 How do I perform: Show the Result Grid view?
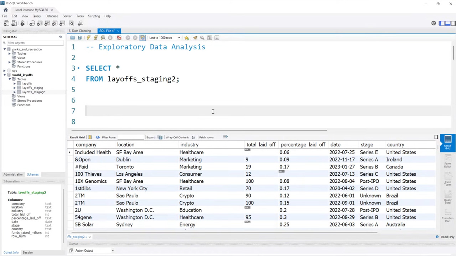448,142
